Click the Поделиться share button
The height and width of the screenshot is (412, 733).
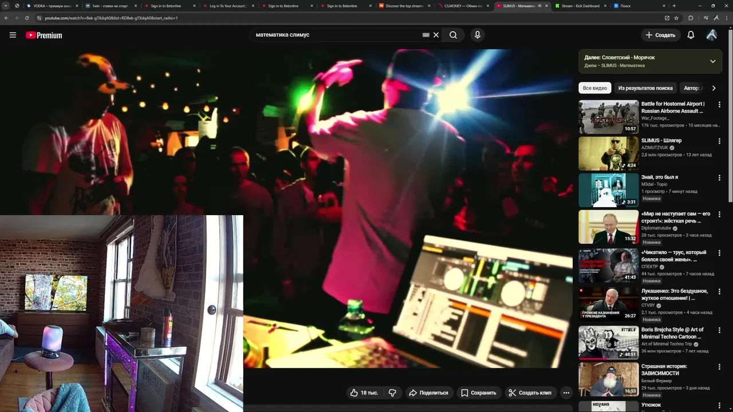tap(428, 393)
